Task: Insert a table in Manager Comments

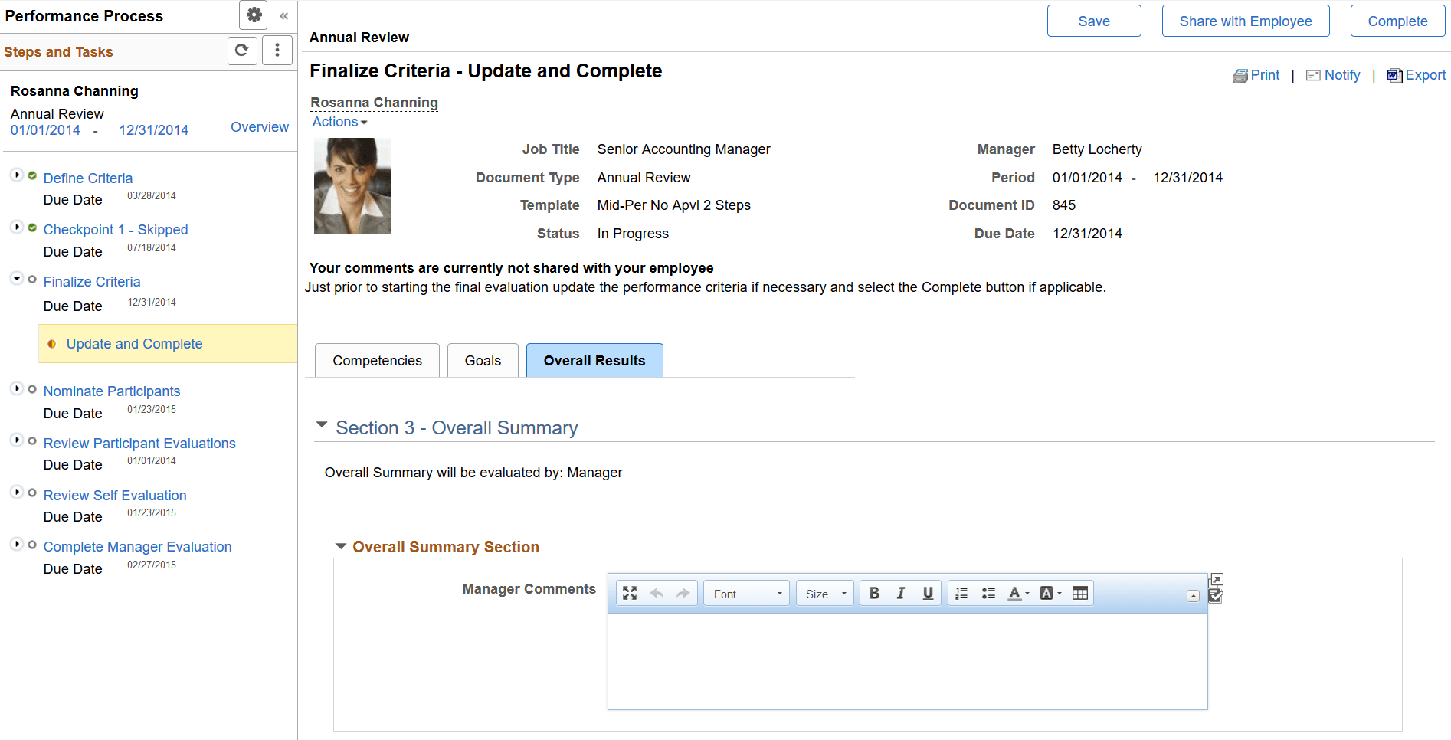Action: pyautogui.click(x=1079, y=592)
